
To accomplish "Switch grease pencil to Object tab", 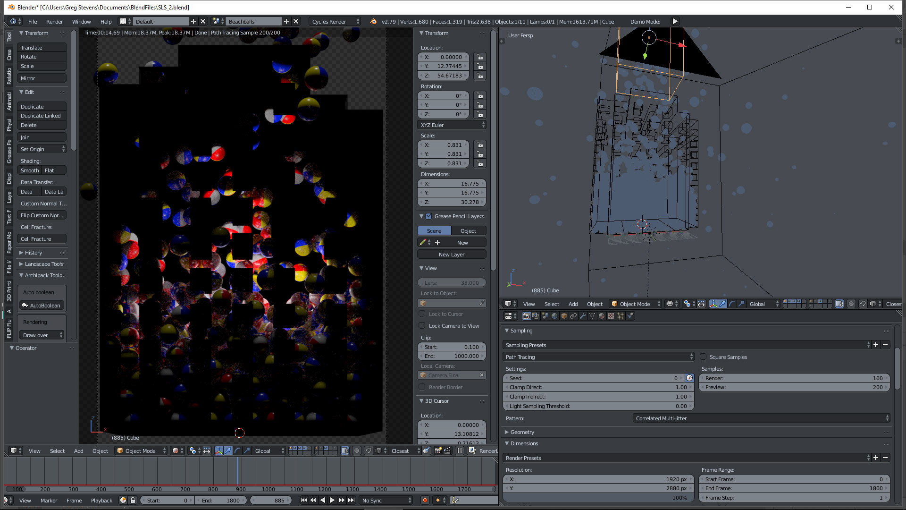I will (x=468, y=231).
